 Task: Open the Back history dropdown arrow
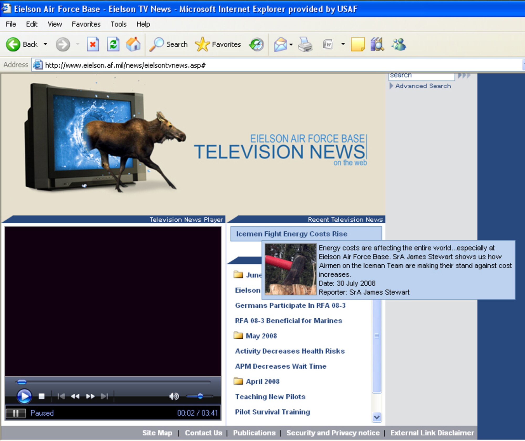point(45,44)
